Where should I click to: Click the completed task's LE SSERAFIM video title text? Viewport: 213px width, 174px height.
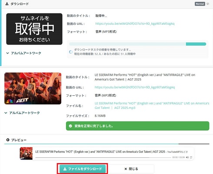[145, 77]
